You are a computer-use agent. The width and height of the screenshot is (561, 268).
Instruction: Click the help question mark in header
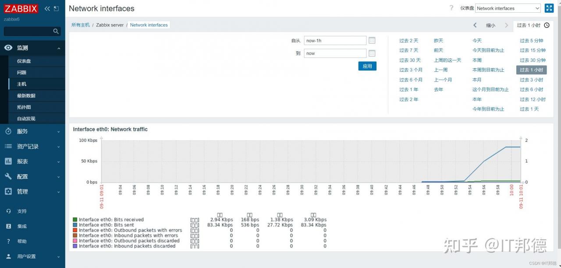click(451, 8)
